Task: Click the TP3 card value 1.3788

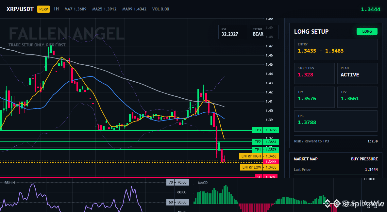Action: click(x=307, y=122)
